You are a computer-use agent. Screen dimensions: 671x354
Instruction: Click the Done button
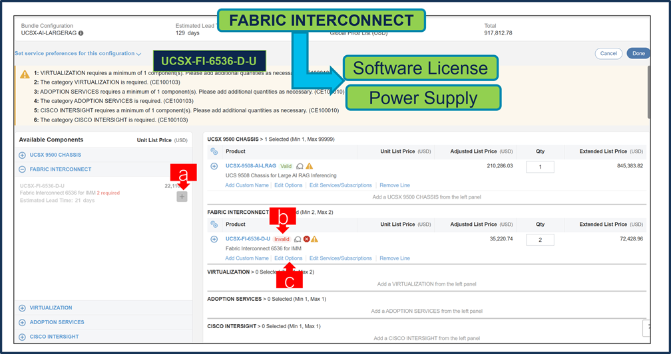pos(638,53)
